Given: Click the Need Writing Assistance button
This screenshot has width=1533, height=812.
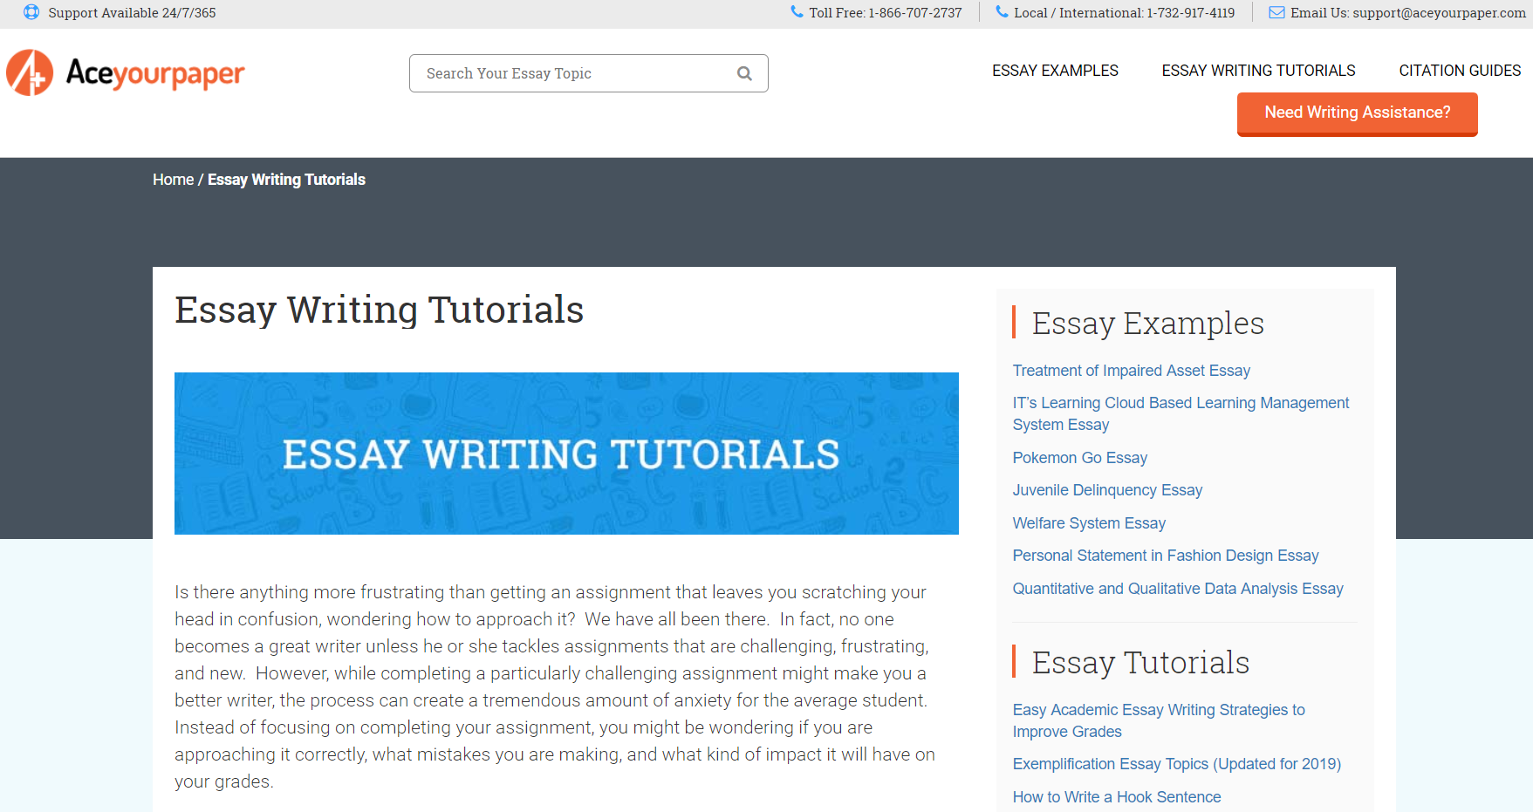Looking at the screenshot, I should point(1357,113).
